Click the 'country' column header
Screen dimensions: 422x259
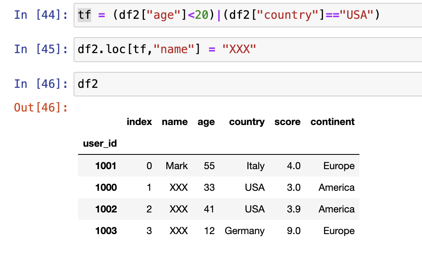[x=247, y=123]
